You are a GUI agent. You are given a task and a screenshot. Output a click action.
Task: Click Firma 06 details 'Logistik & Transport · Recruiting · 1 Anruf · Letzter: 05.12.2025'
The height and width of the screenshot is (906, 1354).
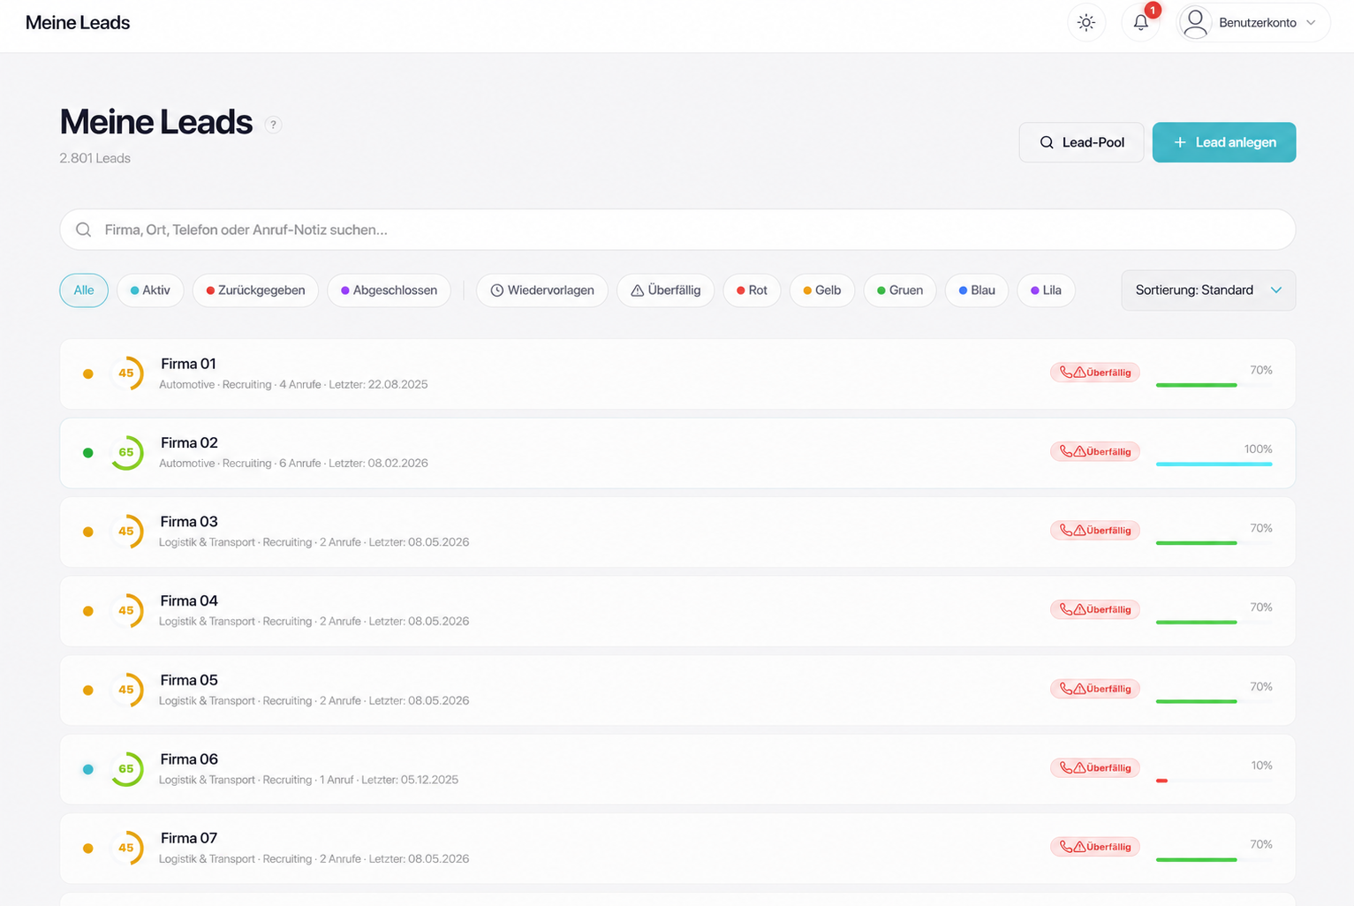[308, 780]
